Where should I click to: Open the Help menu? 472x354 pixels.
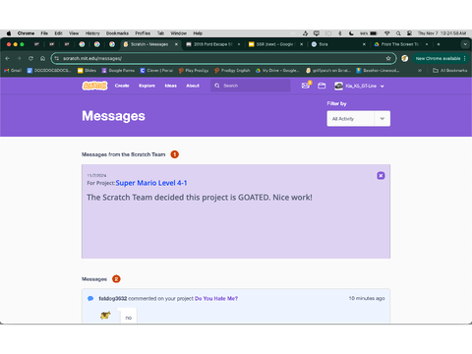(x=198, y=33)
